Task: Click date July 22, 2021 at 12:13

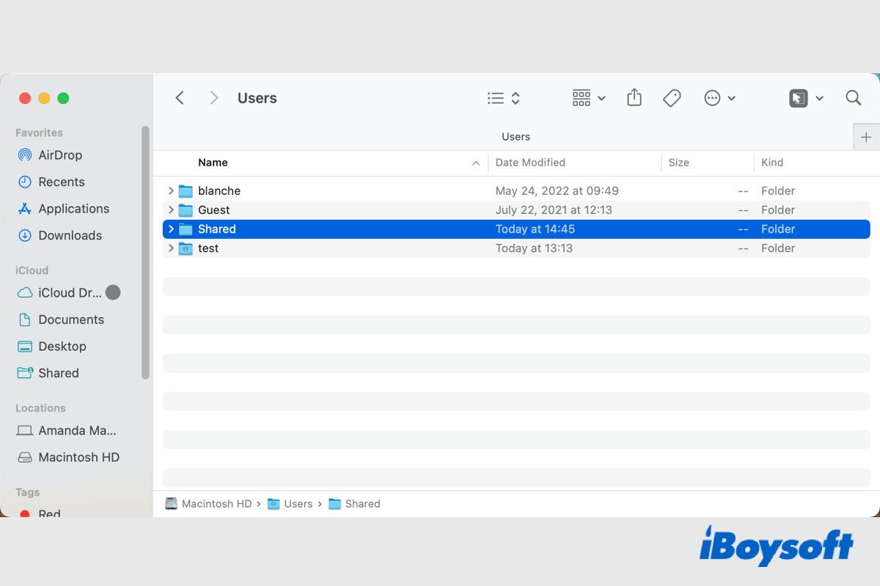Action: pos(554,209)
